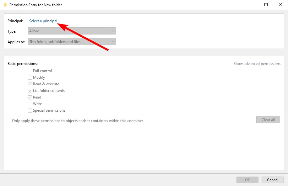
Task: Dismiss dialog with Cancel button
Action: tap(273, 180)
